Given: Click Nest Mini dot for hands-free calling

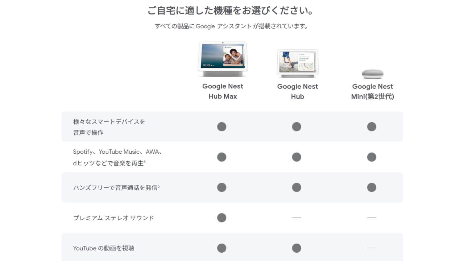Looking at the screenshot, I should click(x=372, y=187).
